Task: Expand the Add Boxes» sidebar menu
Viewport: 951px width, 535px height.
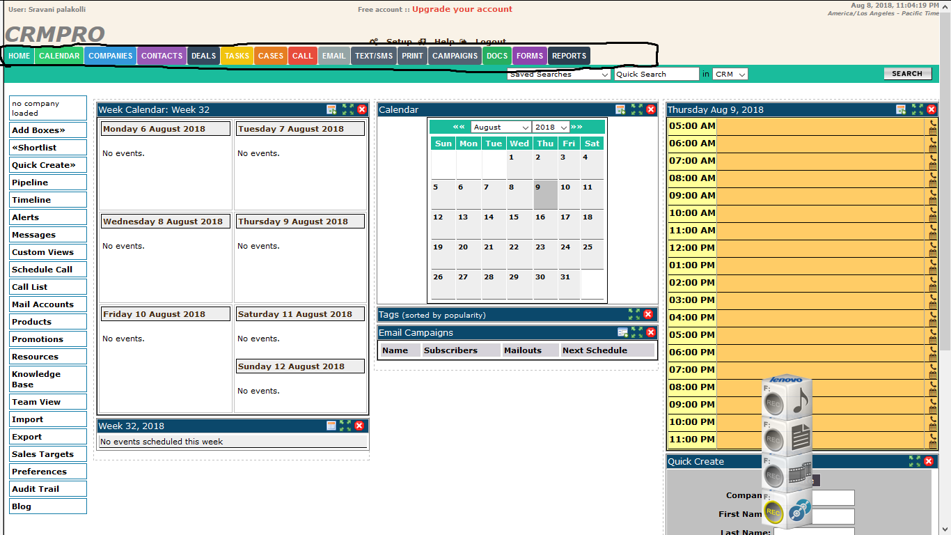Action: (x=48, y=130)
